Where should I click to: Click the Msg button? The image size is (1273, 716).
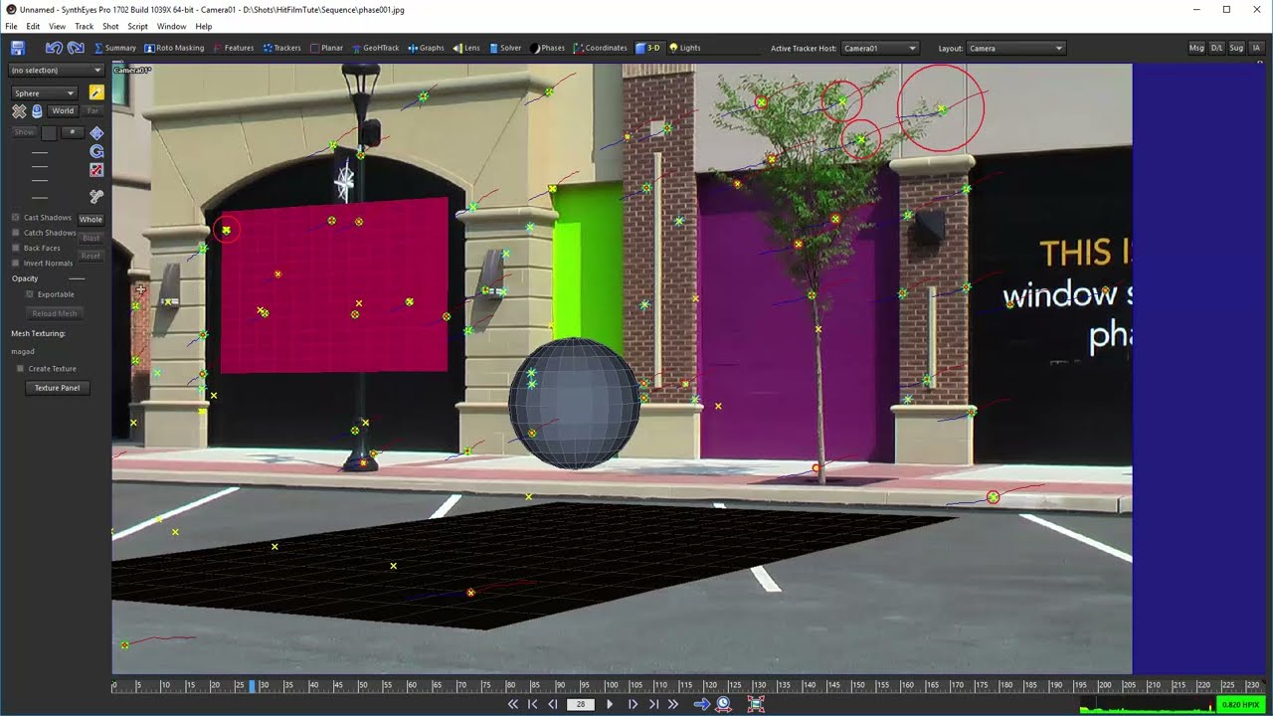(x=1196, y=48)
